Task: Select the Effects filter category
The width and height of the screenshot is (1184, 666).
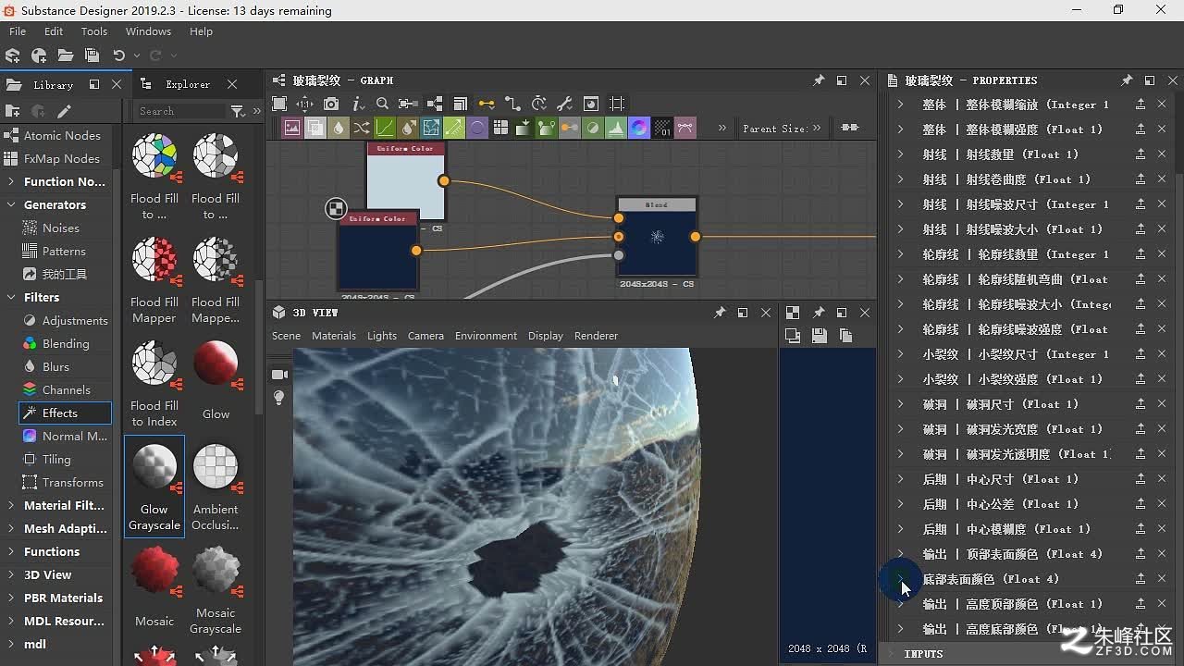Action: point(65,413)
